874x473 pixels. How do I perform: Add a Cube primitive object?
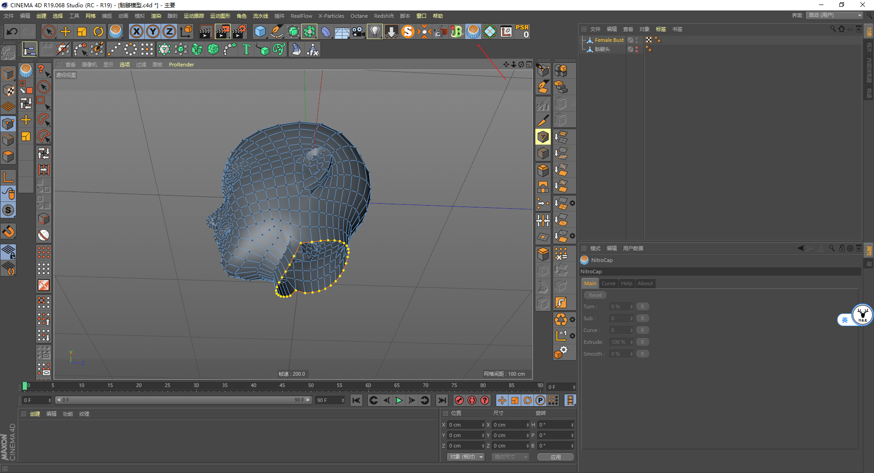[x=260, y=31]
